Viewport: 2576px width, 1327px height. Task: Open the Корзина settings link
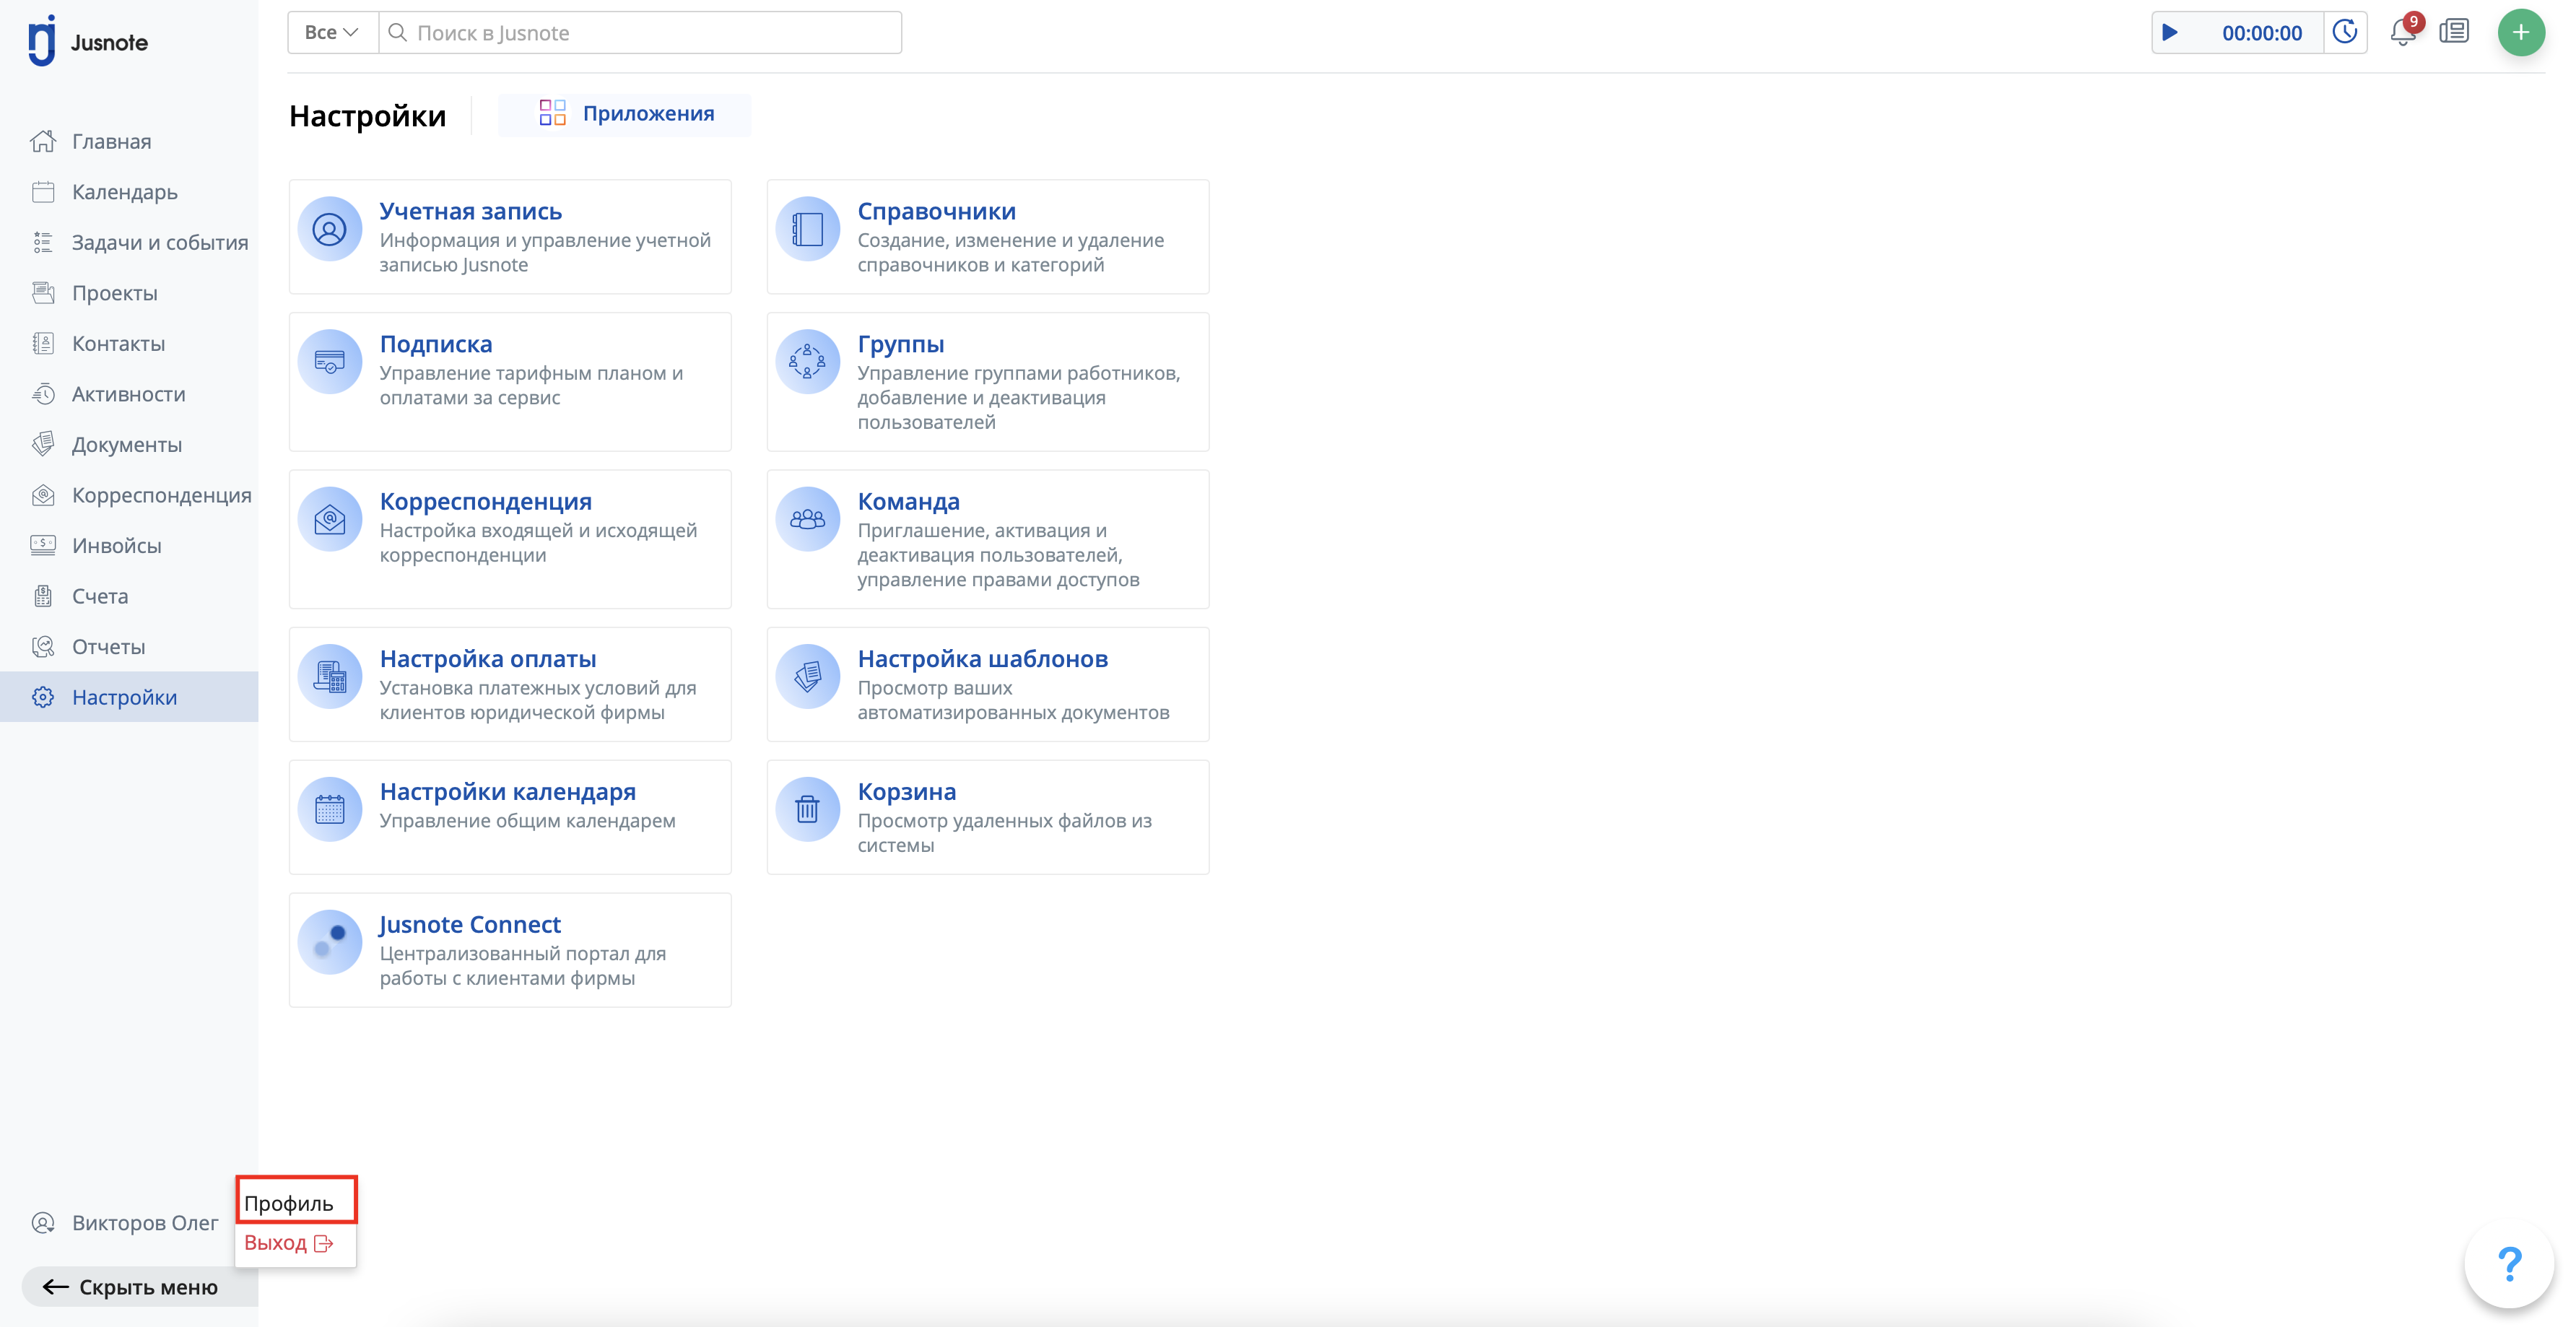coord(906,792)
